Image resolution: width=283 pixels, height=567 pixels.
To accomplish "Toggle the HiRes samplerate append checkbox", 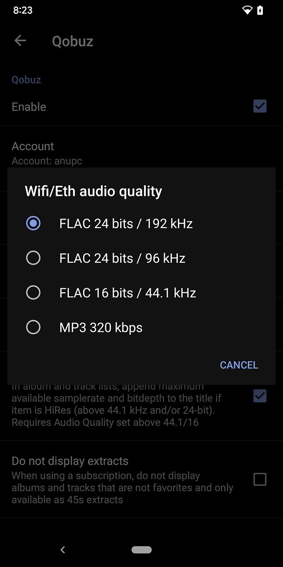I will coord(260,396).
